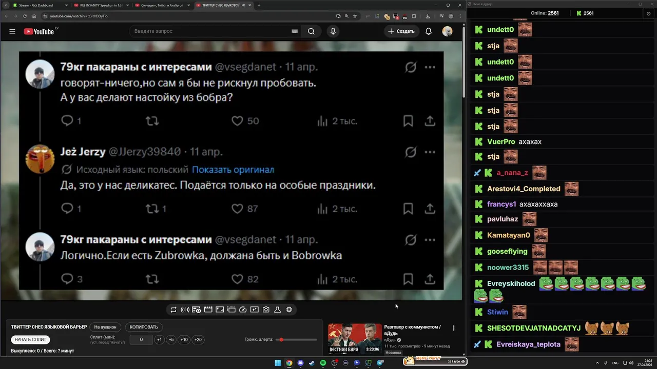The height and width of the screenshot is (369, 657).
Task: Open the browser extensions puzzle icon
Action: point(414,16)
